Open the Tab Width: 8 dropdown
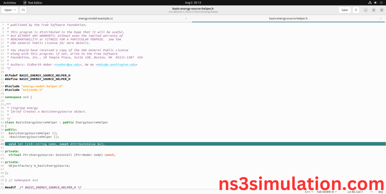This screenshot has height=194, width=386. click(327, 192)
